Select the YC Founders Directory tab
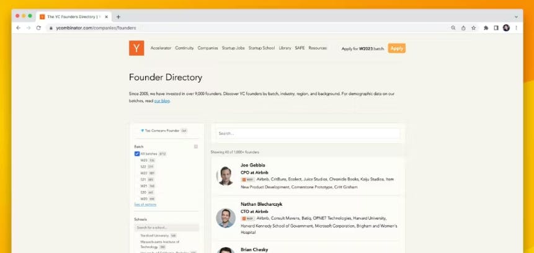Image resolution: width=534 pixels, height=253 pixels. tap(74, 17)
